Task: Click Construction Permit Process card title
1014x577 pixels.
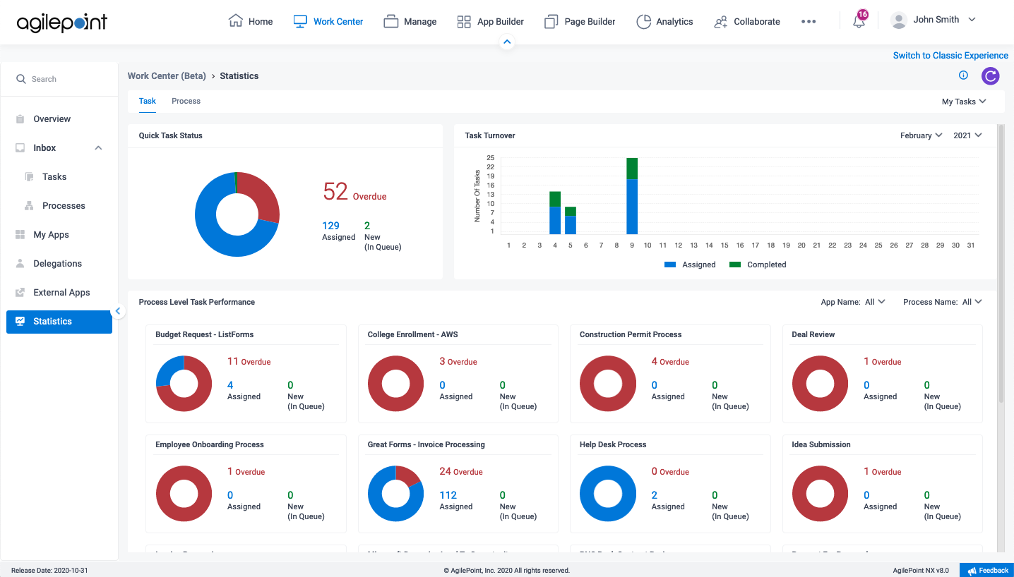Action: click(631, 334)
